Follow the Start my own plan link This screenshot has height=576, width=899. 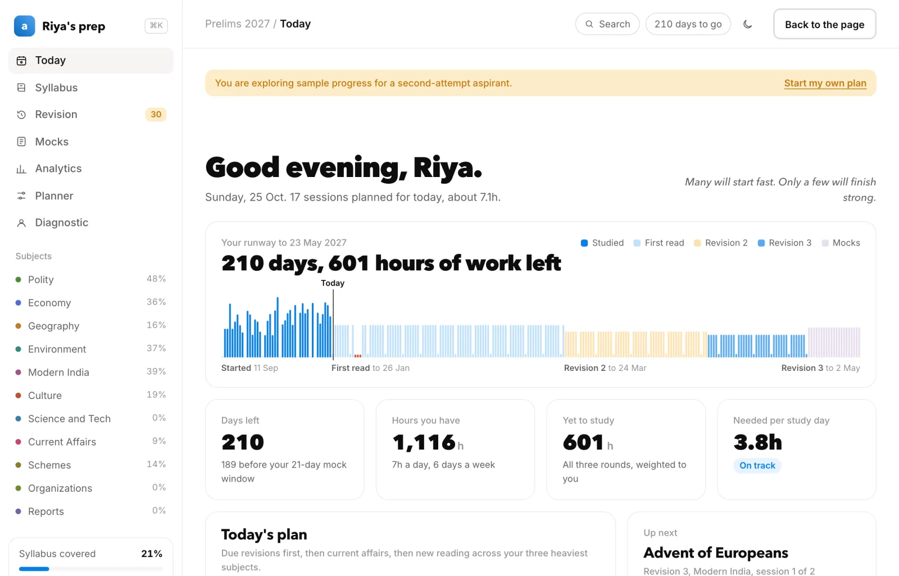point(825,83)
